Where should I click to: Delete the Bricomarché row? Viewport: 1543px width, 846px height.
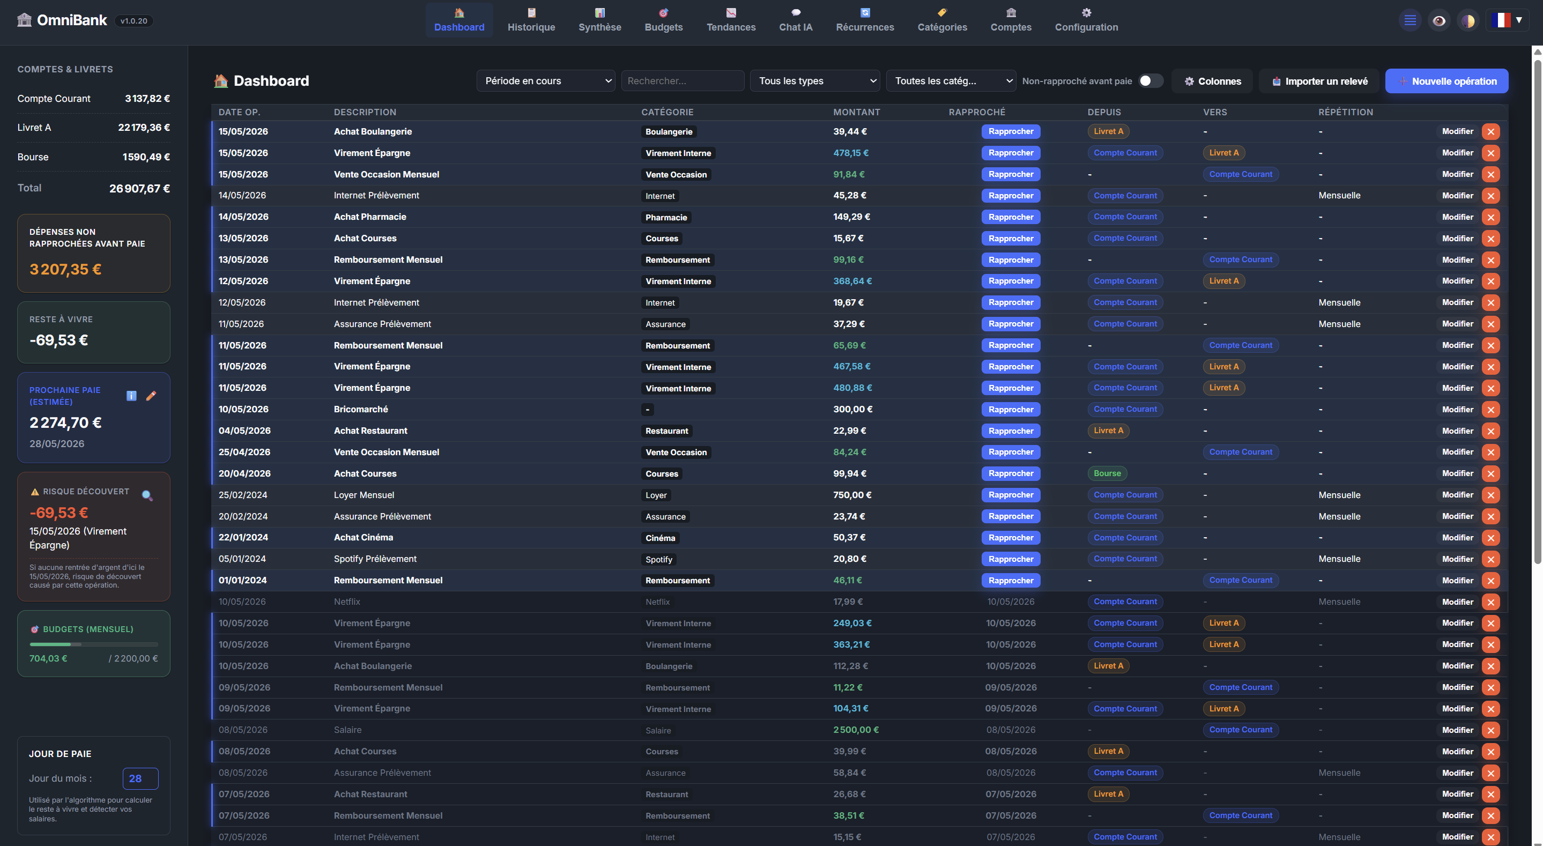coord(1490,409)
